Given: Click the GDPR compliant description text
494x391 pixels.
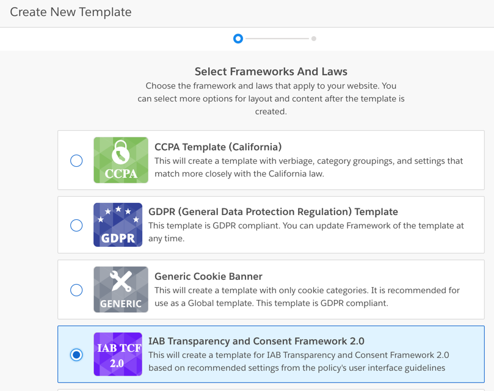Looking at the screenshot, I should pyautogui.click(x=306, y=232).
